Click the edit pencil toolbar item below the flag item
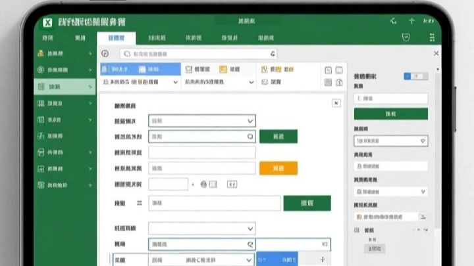 tap(271, 81)
